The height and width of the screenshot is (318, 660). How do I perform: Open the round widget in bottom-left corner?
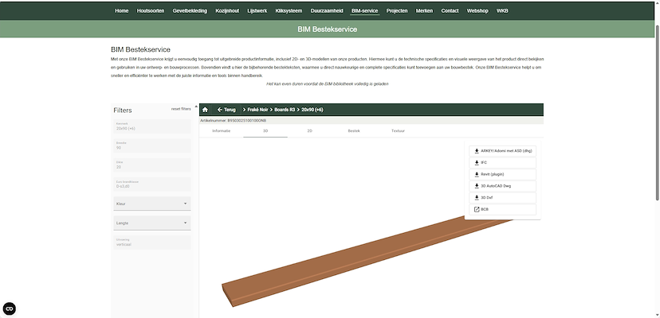click(10, 308)
